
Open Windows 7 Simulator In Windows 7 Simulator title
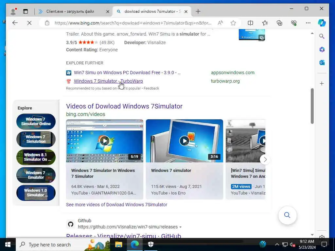(x=103, y=173)
